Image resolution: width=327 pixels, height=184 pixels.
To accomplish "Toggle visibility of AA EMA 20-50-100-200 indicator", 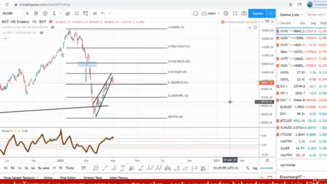I will 53,27.
